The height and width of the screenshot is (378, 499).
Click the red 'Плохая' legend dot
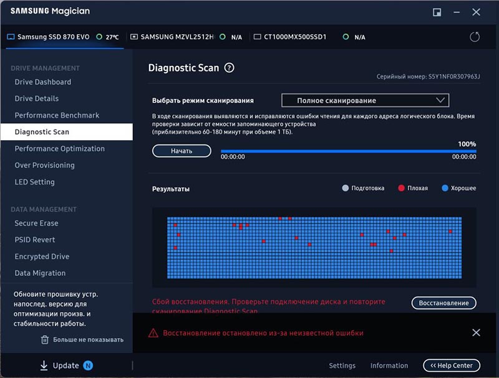tap(401, 188)
